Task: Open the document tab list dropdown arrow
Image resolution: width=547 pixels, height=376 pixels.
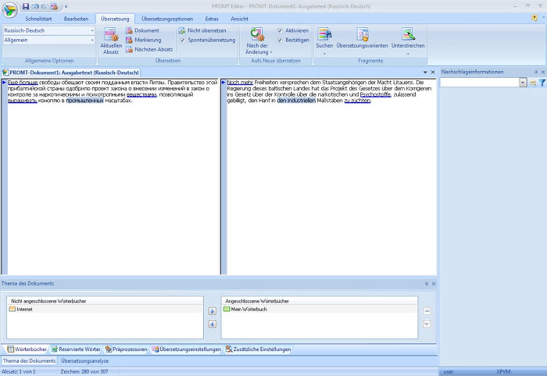Action: pos(425,72)
